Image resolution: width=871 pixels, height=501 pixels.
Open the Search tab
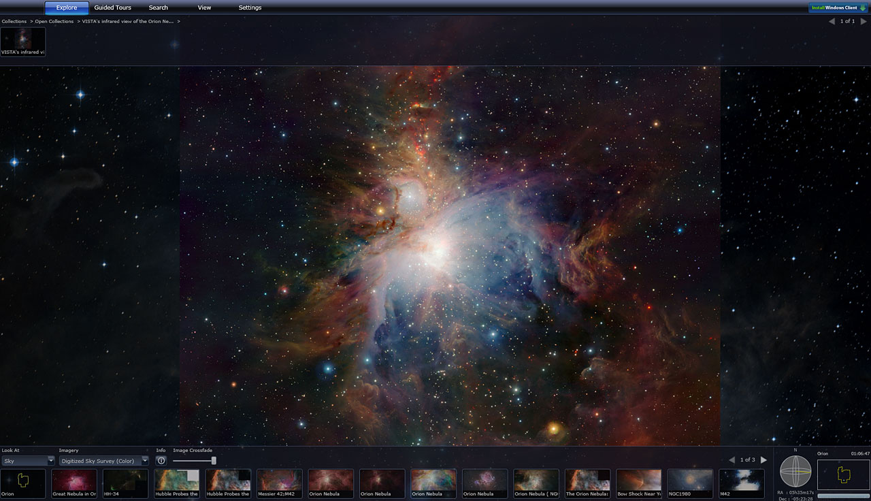click(x=158, y=7)
